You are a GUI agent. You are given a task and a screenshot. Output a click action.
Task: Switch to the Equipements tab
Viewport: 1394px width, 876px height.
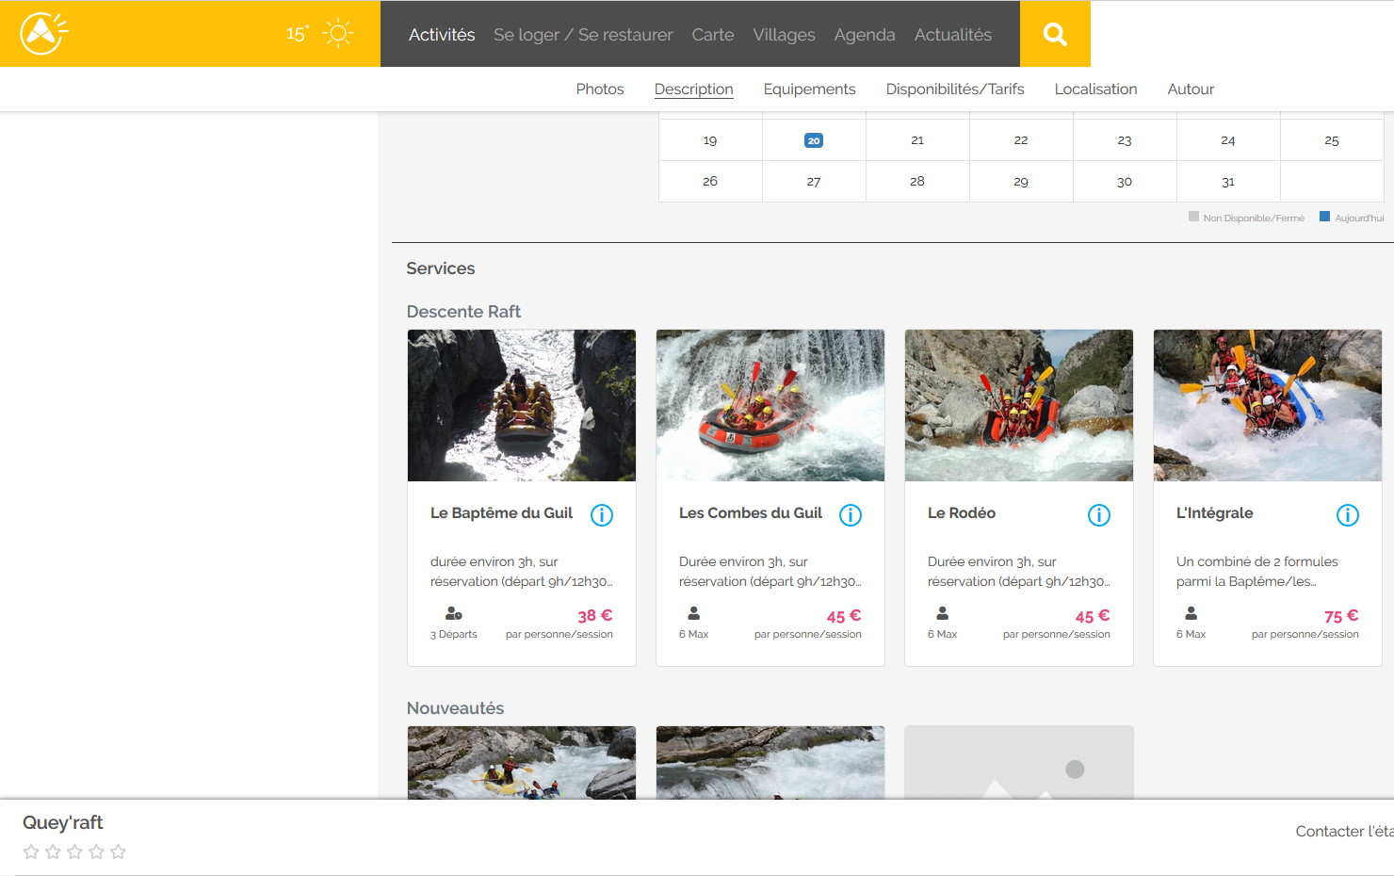pyautogui.click(x=809, y=89)
